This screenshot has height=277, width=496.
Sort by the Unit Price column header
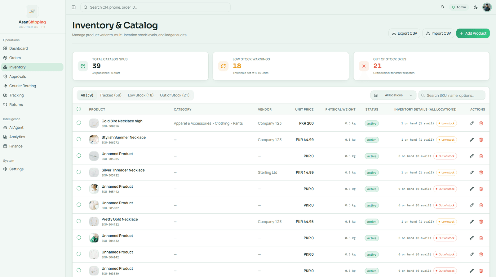point(304,109)
